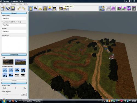This screenshot has width=137, height=103.
Task: Collapse the General section header
Action: 14,13
